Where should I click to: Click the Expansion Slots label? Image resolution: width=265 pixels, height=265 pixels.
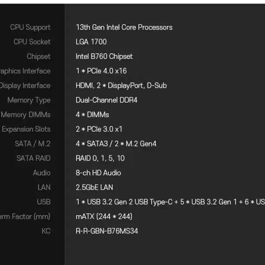[x=26, y=129]
